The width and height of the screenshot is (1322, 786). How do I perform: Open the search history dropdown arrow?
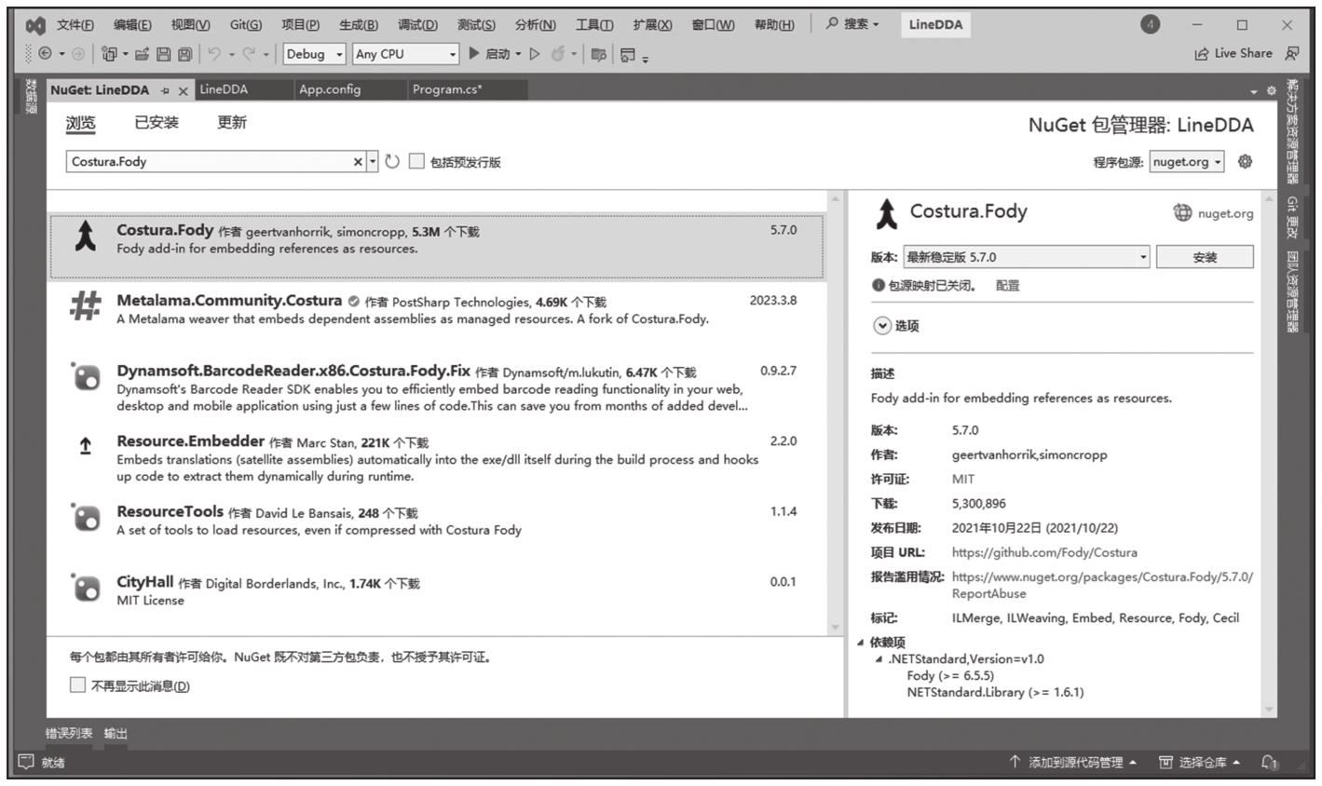click(x=373, y=162)
